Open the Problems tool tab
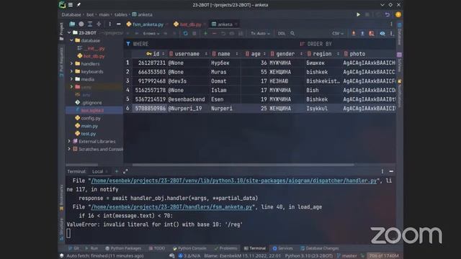 tap(225, 248)
